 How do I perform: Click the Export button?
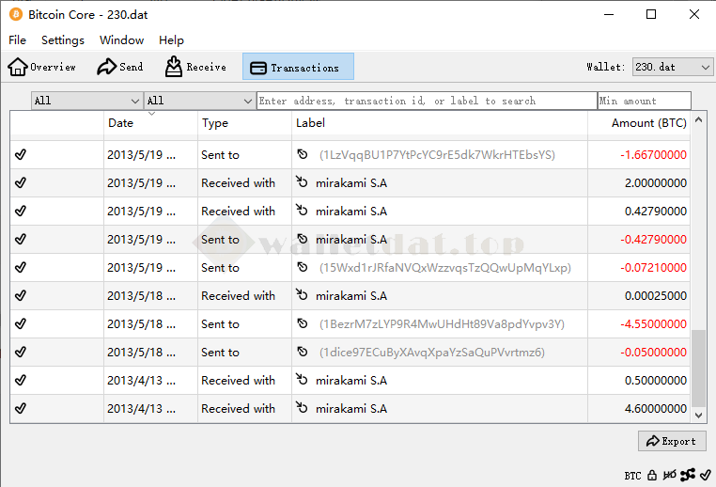tap(672, 441)
